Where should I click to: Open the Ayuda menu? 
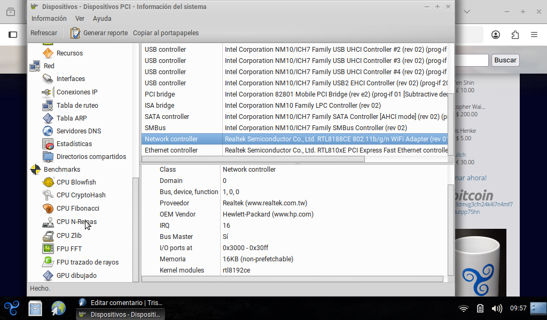[102, 19]
